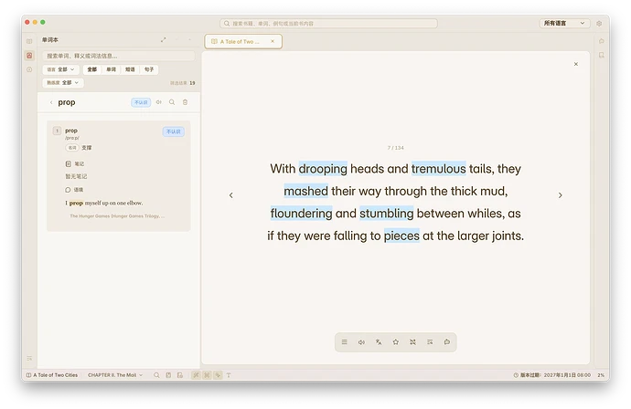Click the context bubble icon beside 语境
The height and width of the screenshot is (409, 631).
pos(68,190)
